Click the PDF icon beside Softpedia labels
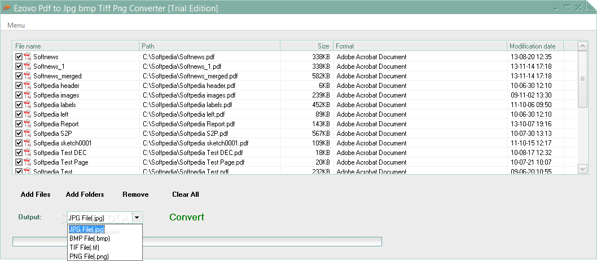 pos(28,105)
